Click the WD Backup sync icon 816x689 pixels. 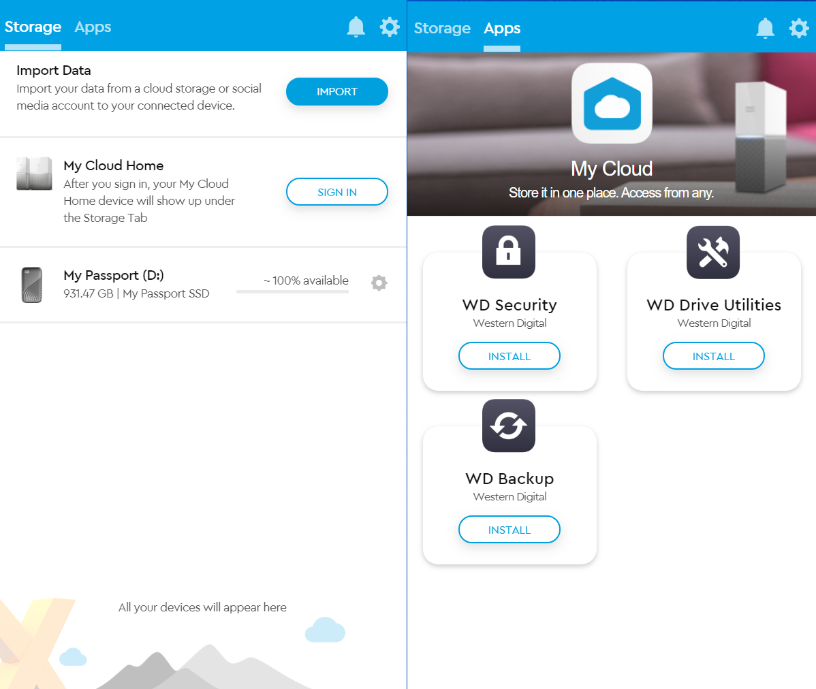508,426
